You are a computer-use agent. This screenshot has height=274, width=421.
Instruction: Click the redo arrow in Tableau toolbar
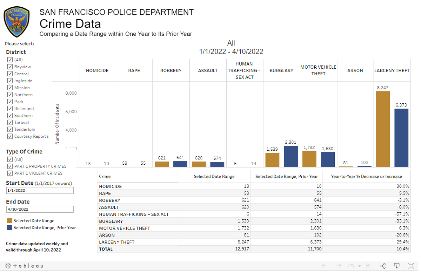click(x=338, y=266)
